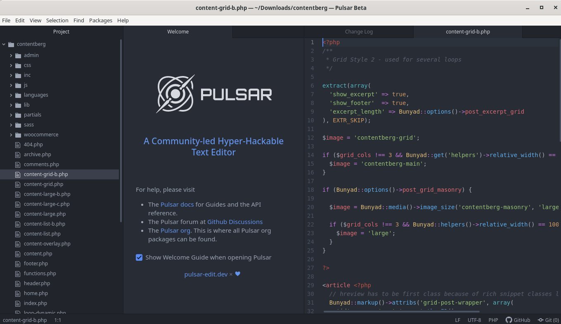
Task: Click the contentberg root folder icon
Action: [x=11, y=44]
